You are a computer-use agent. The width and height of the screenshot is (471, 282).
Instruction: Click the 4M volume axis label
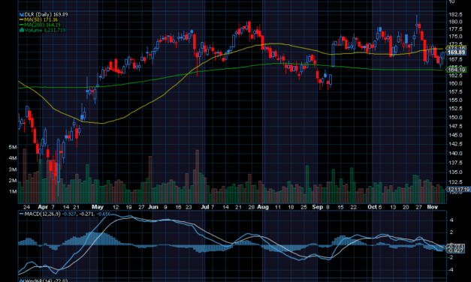[x=13, y=158]
